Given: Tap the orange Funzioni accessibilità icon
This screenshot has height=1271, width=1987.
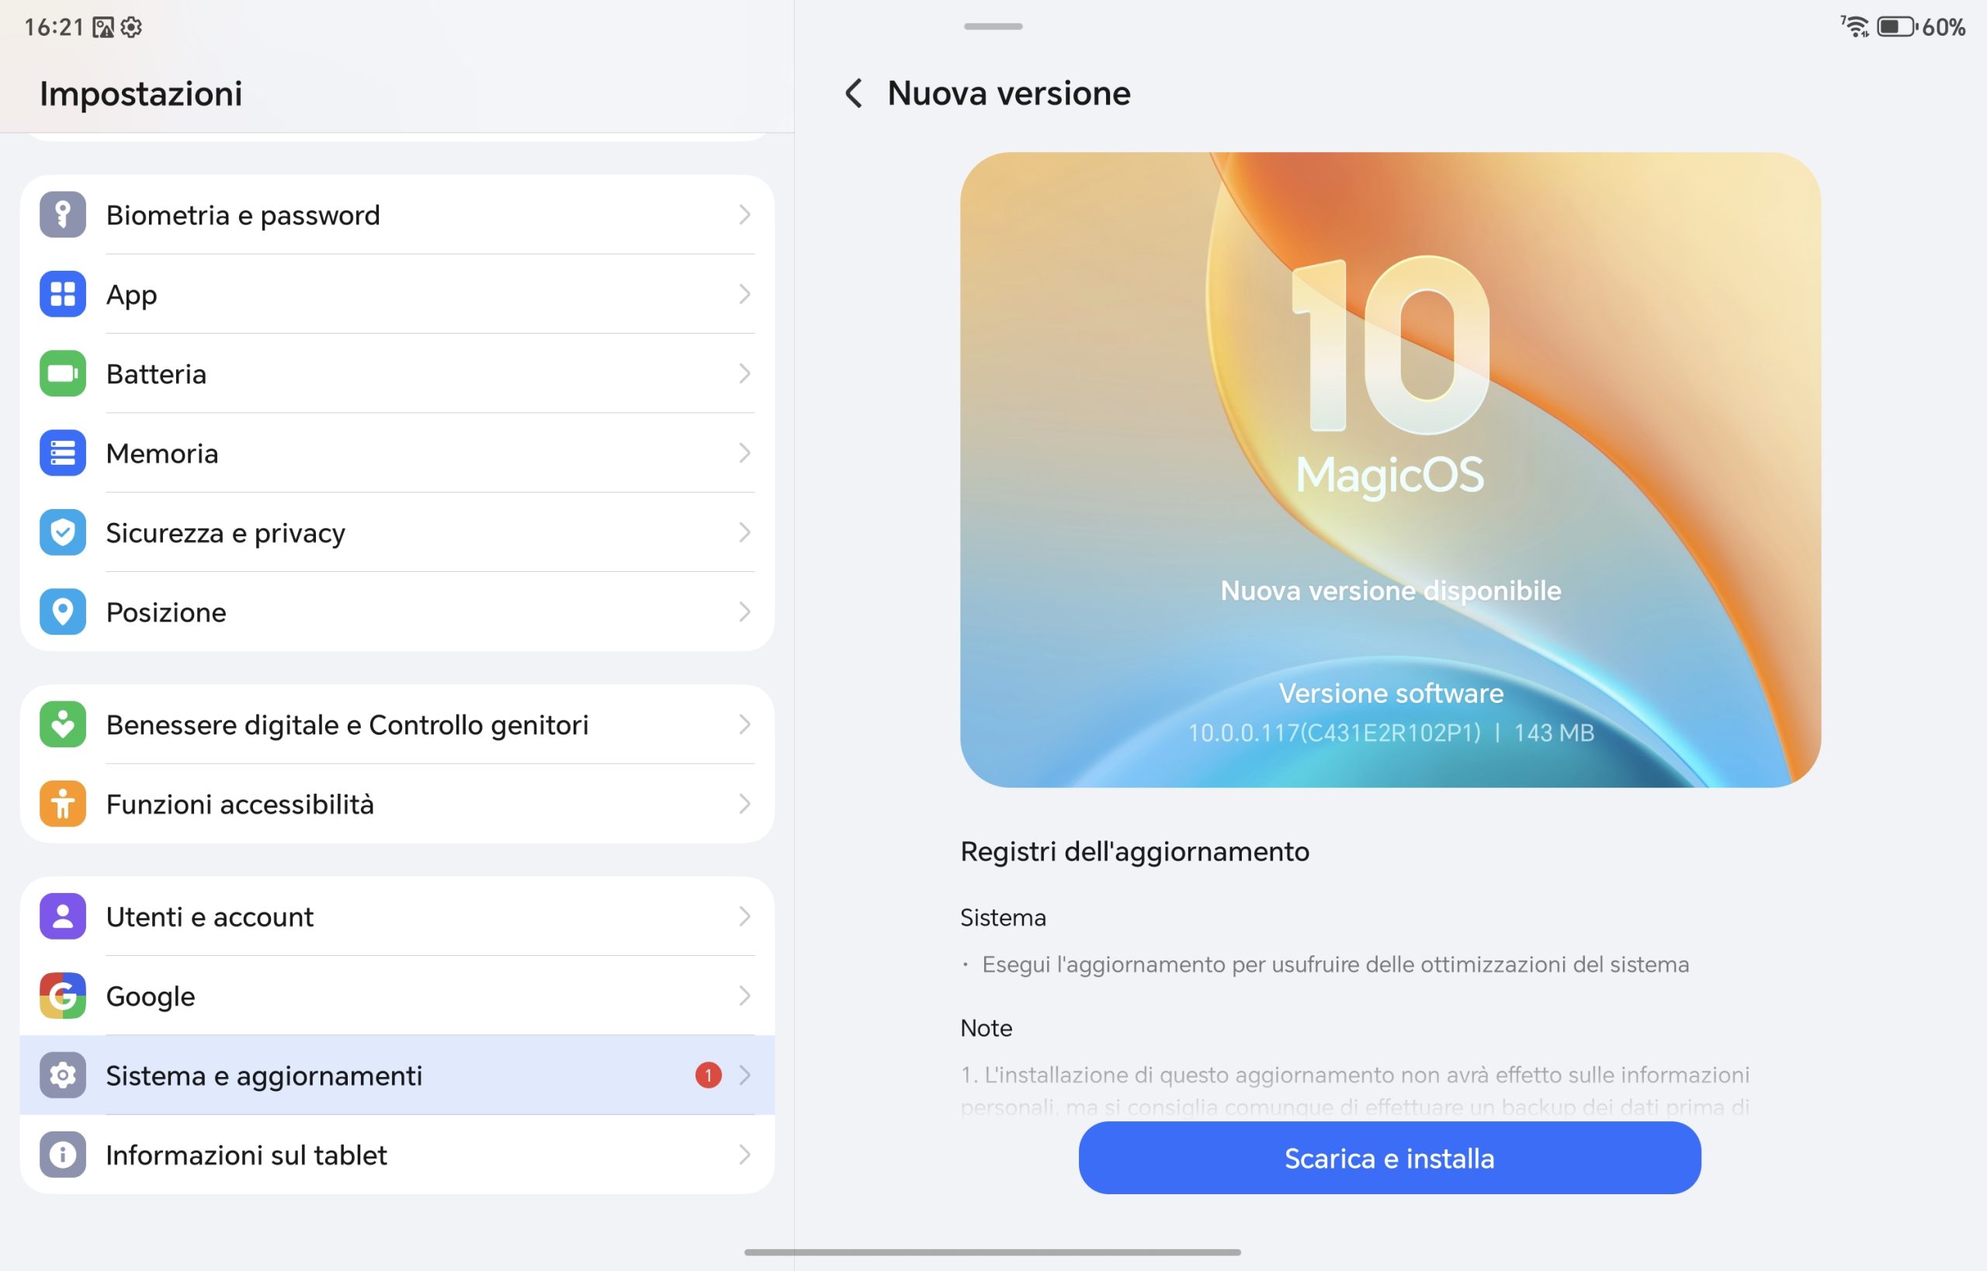Looking at the screenshot, I should [x=63, y=804].
